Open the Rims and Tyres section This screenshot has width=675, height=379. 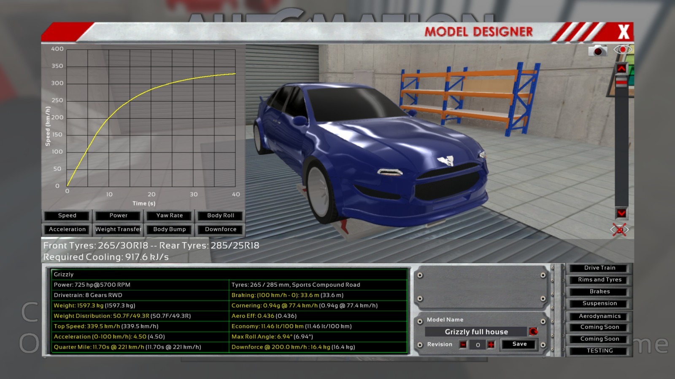click(599, 280)
